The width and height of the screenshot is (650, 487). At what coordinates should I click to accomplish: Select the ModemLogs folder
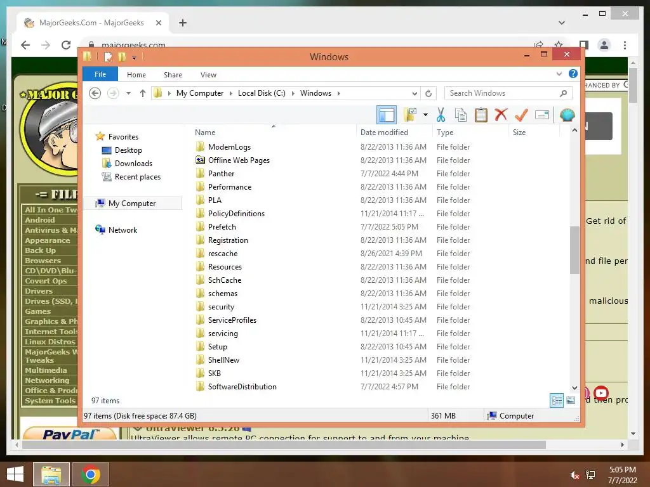pyautogui.click(x=229, y=147)
